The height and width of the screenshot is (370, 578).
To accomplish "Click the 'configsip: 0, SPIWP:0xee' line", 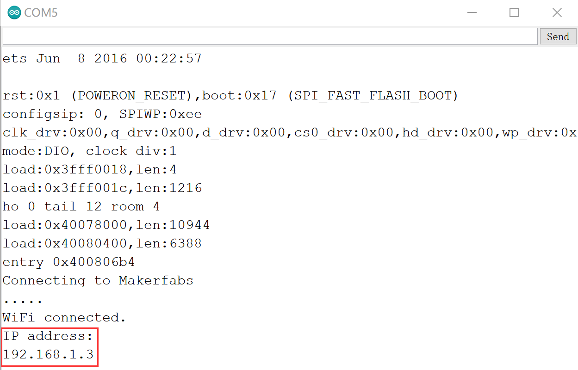I will click(102, 114).
